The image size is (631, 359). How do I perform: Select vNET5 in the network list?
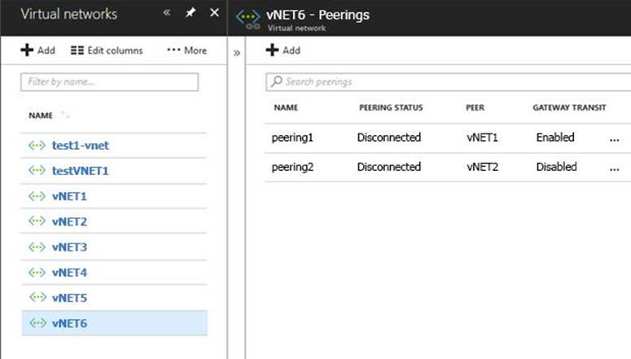pos(69,298)
